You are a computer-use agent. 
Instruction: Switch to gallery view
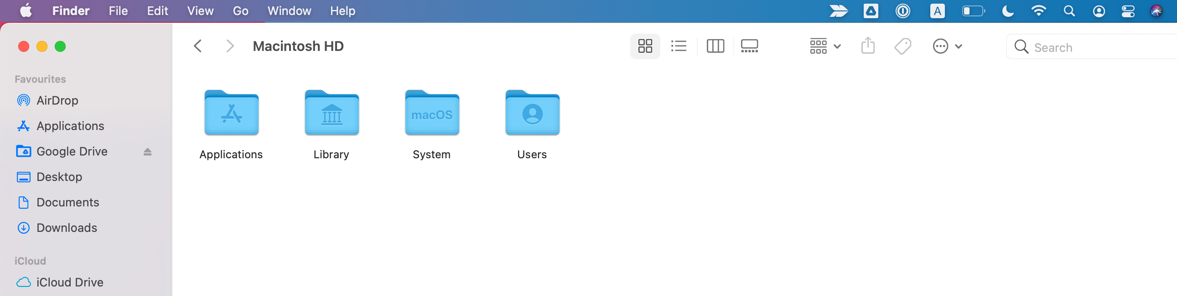point(749,46)
